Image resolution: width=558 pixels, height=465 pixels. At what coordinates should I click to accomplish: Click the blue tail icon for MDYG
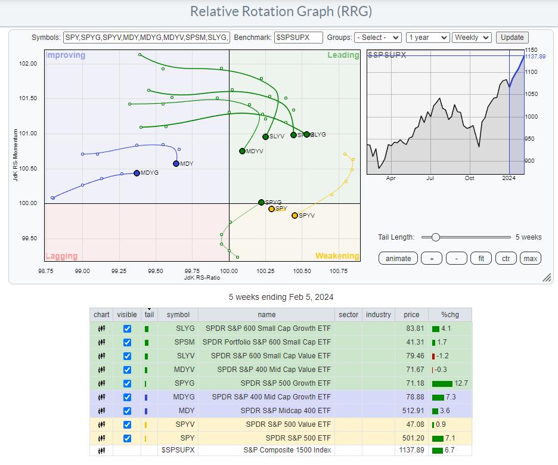147,397
